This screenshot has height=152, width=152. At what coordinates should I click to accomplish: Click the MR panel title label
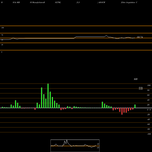point(136,79)
